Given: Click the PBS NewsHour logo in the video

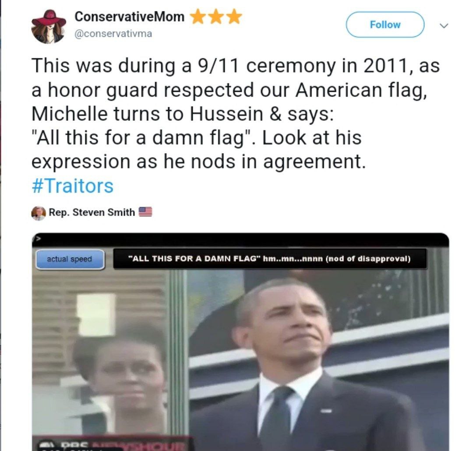Looking at the screenshot, I should pos(112,444).
